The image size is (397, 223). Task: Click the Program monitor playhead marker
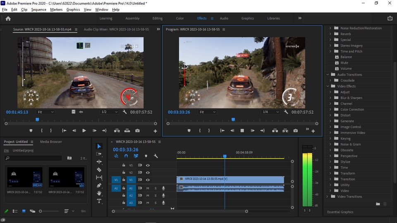[x=233, y=119]
